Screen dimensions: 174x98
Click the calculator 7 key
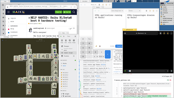pos(83,43)
